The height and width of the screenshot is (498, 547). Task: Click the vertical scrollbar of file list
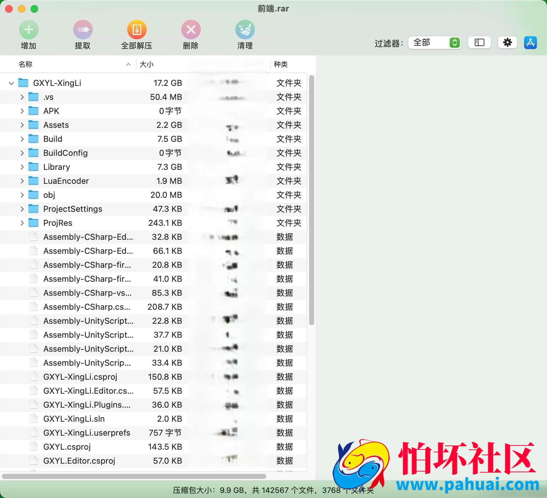[311, 200]
